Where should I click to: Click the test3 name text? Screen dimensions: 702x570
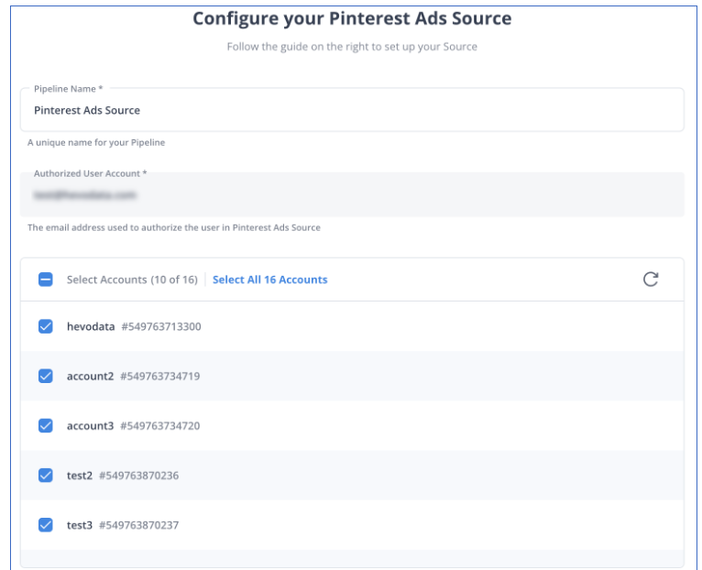(80, 525)
